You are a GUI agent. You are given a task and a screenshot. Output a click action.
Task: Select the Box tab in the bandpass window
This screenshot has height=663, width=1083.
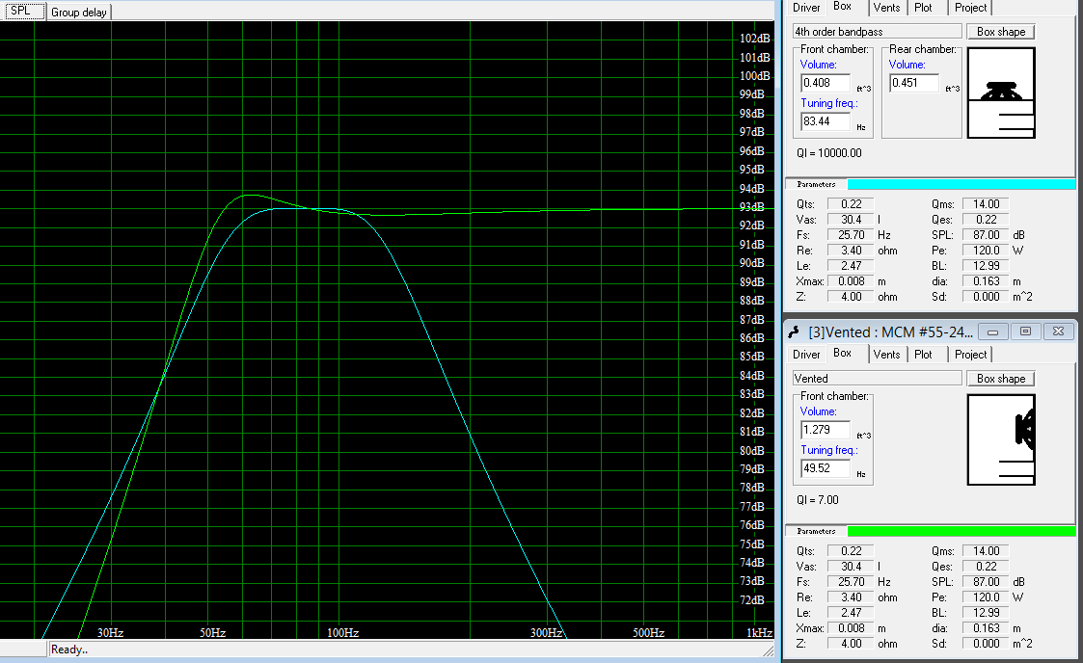[842, 6]
